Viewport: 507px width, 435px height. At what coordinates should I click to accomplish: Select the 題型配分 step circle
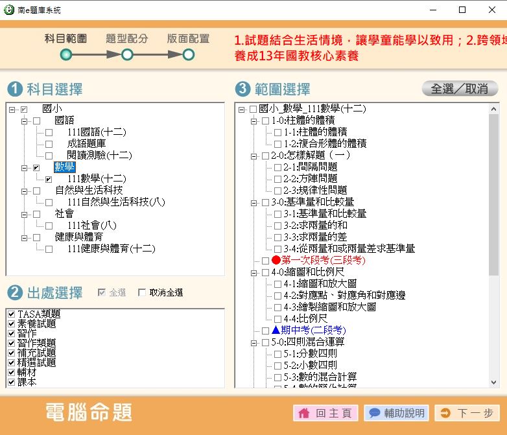(127, 54)
